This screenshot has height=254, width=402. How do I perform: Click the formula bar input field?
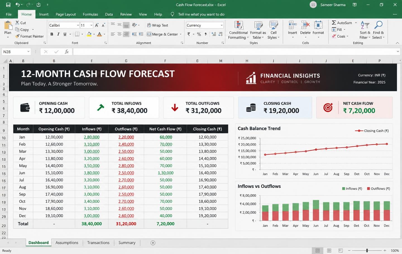(234, 52)
